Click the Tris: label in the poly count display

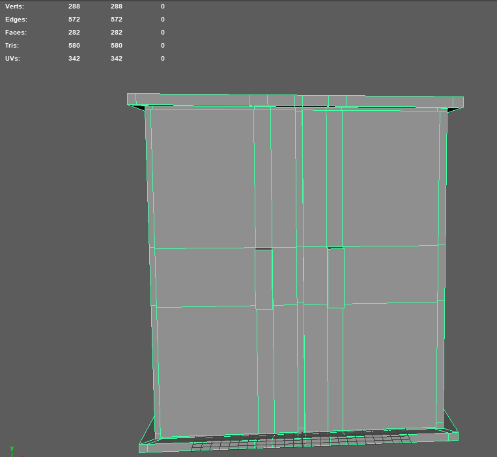(12, 46)
